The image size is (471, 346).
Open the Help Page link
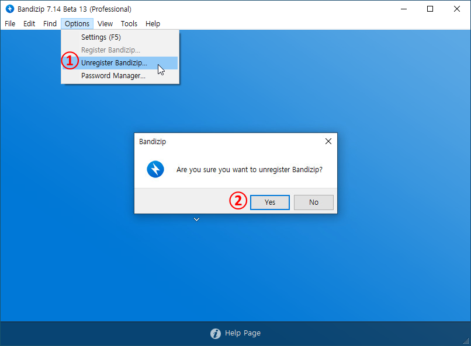tap(243, 333)
